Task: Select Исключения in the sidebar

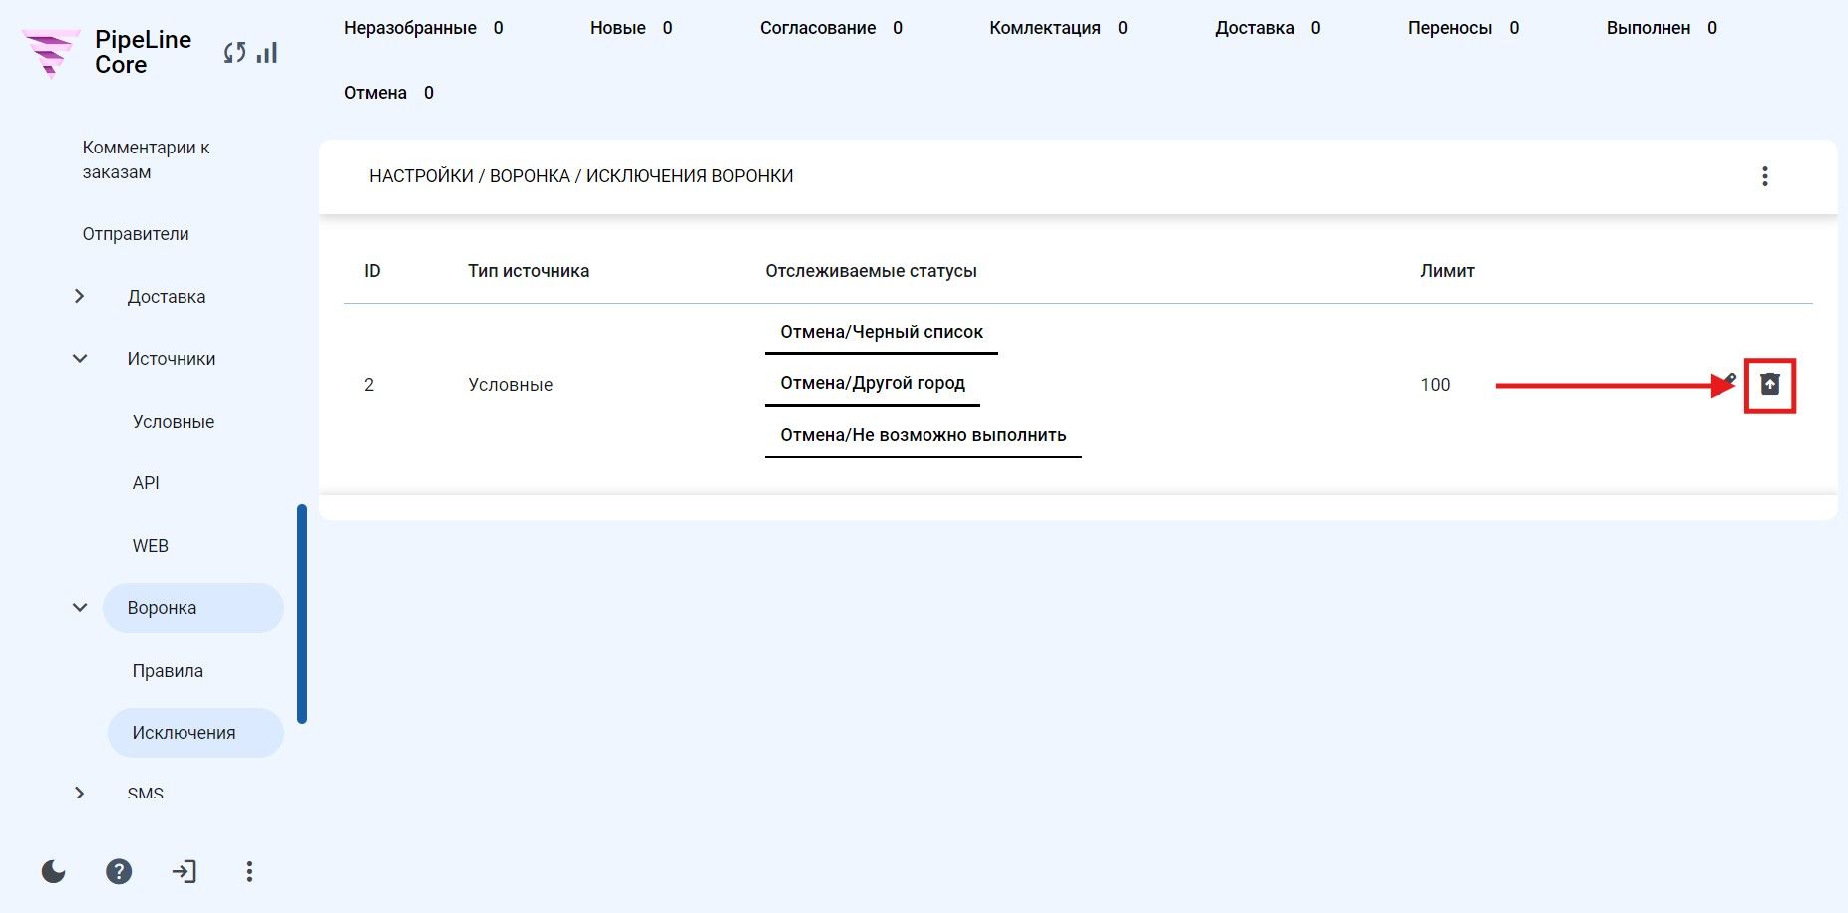Action: (x=195, y=733)
